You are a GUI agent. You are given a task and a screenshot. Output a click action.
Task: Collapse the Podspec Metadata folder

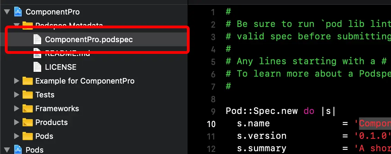point(16,25)
